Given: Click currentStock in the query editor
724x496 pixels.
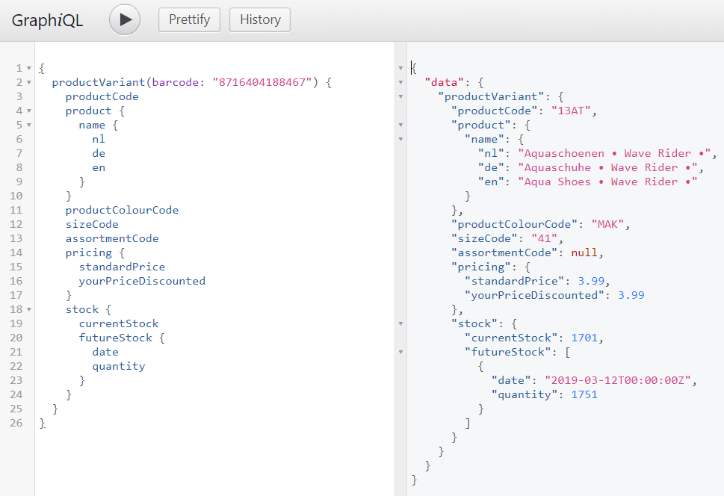Looking at the screenshot, I should point(119,323).
